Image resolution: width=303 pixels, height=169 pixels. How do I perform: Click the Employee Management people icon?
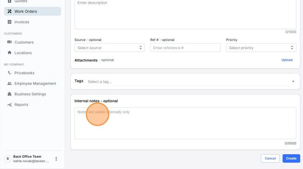click(9, 84)
